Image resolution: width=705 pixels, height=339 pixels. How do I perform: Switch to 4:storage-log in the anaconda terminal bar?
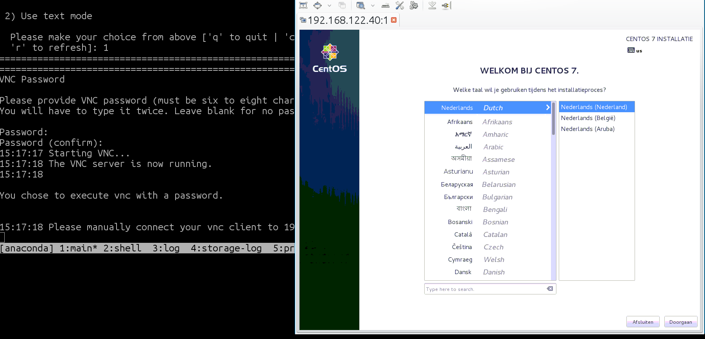coord(226,248)
